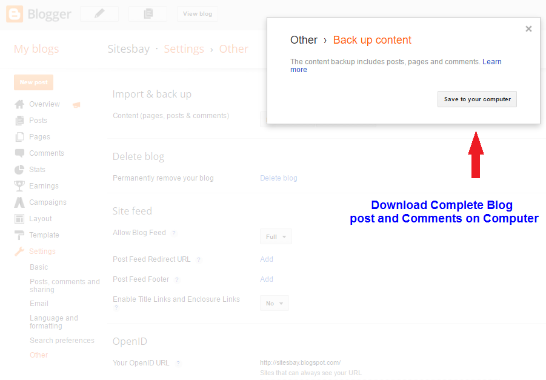Click help icon beside Allow Blog Feed
This screenshot has width=546, height=380.
(x=174, y=233)
